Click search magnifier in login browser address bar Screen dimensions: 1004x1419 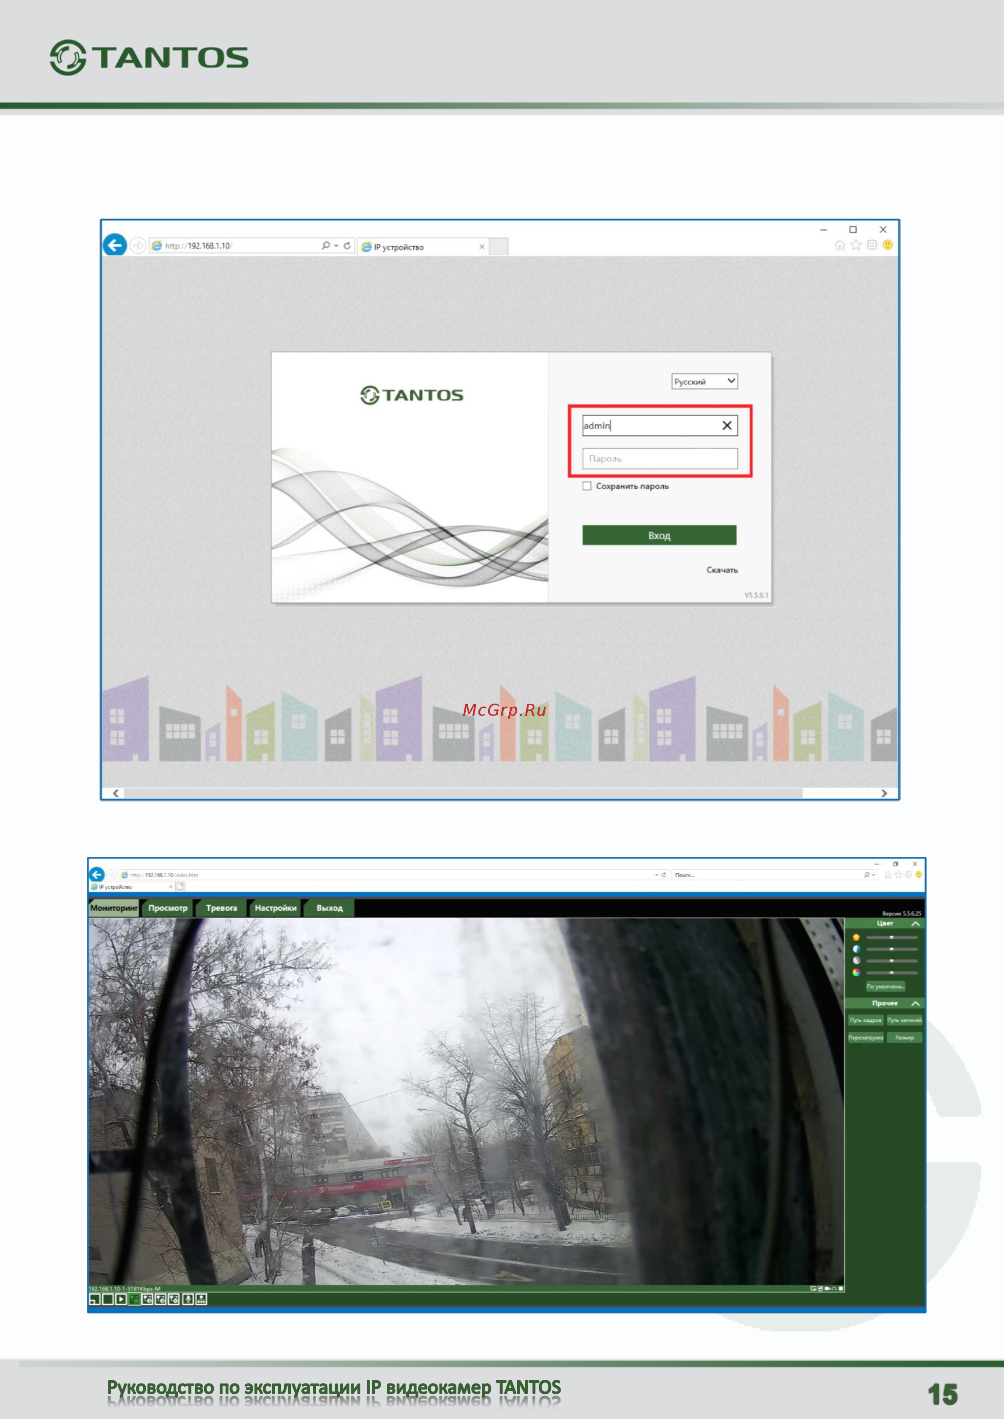click(326, 245)
